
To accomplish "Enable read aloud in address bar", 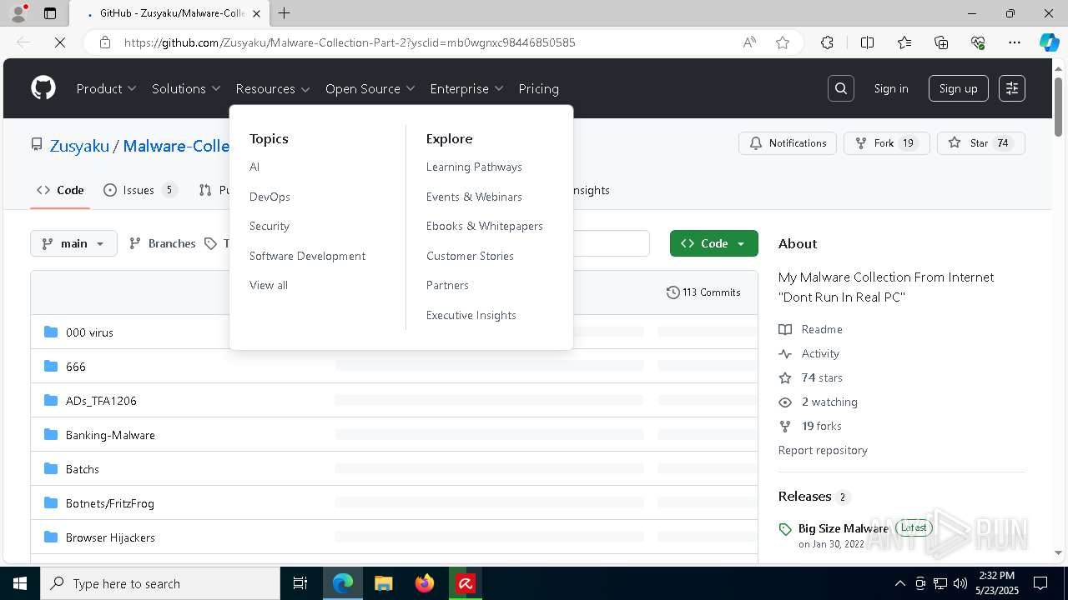I will coord(749,42).
